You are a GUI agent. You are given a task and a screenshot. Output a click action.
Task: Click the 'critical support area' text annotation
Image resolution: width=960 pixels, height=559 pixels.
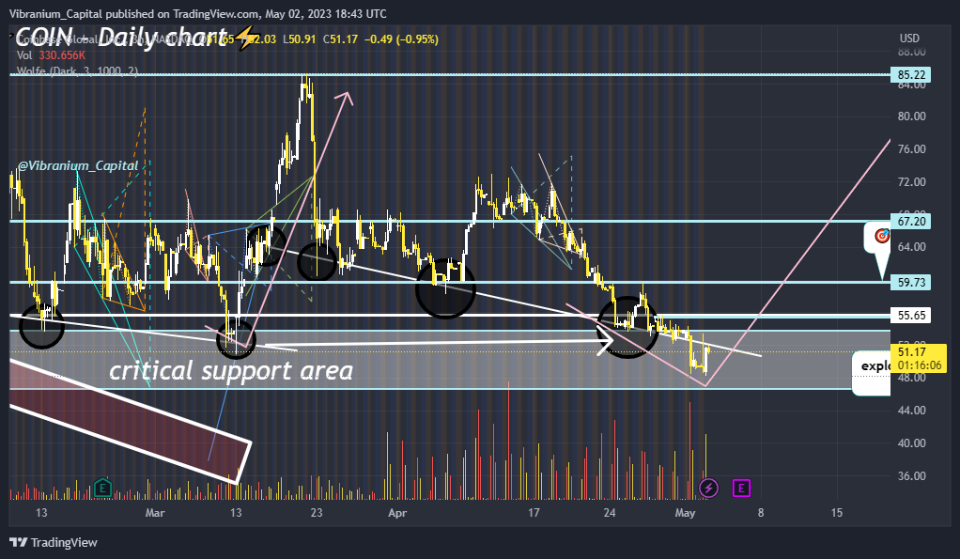coord(231,370)
